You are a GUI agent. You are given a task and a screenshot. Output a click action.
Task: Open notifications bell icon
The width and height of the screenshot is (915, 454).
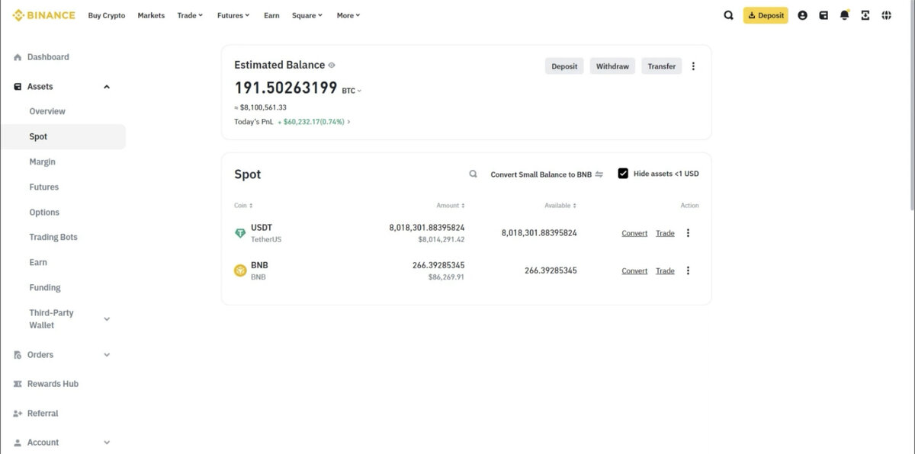844,15
